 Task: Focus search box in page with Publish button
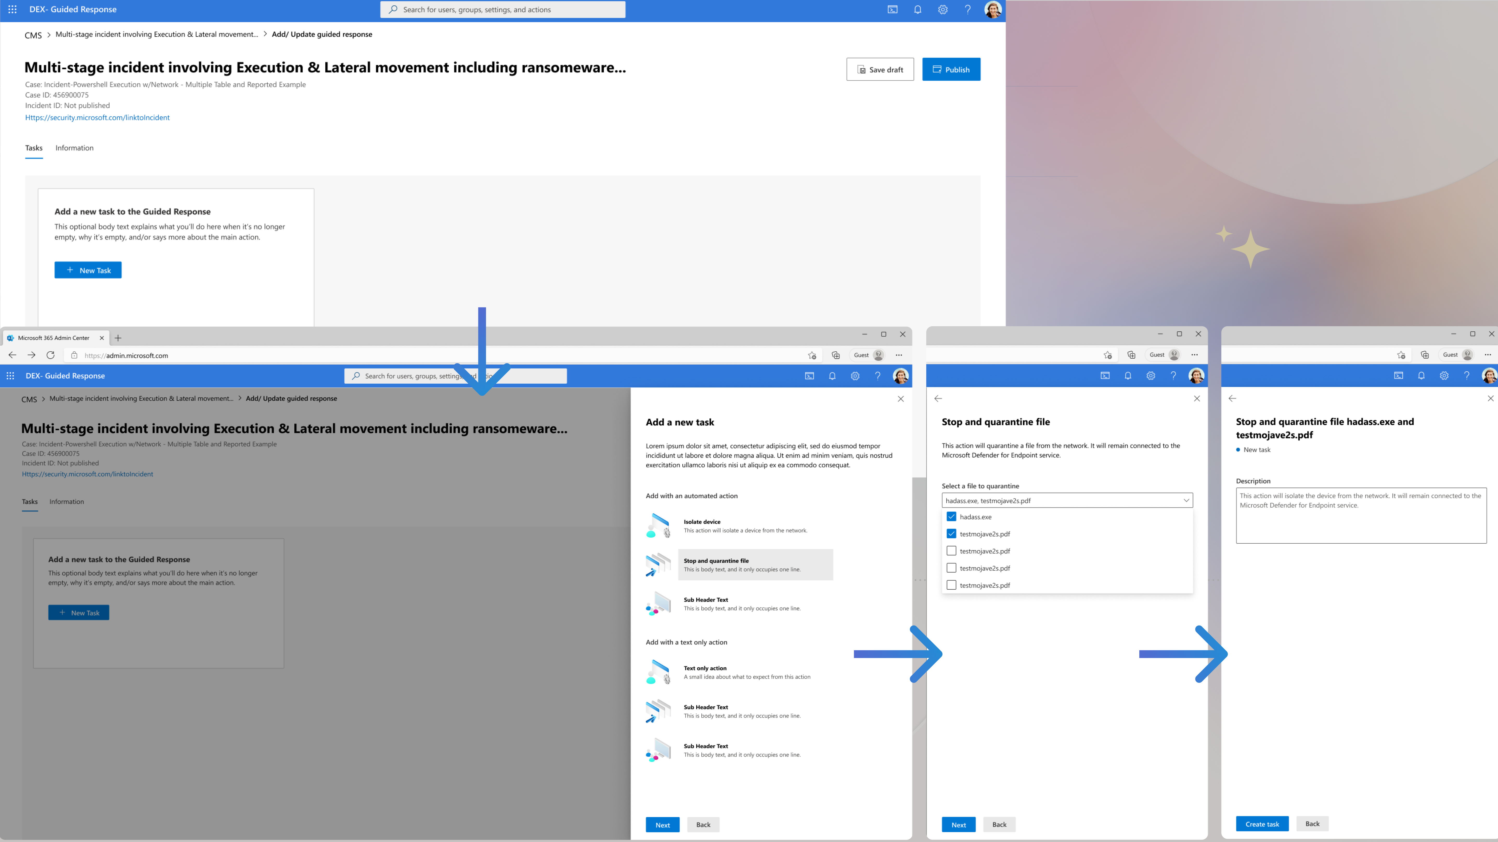(502, 9)
